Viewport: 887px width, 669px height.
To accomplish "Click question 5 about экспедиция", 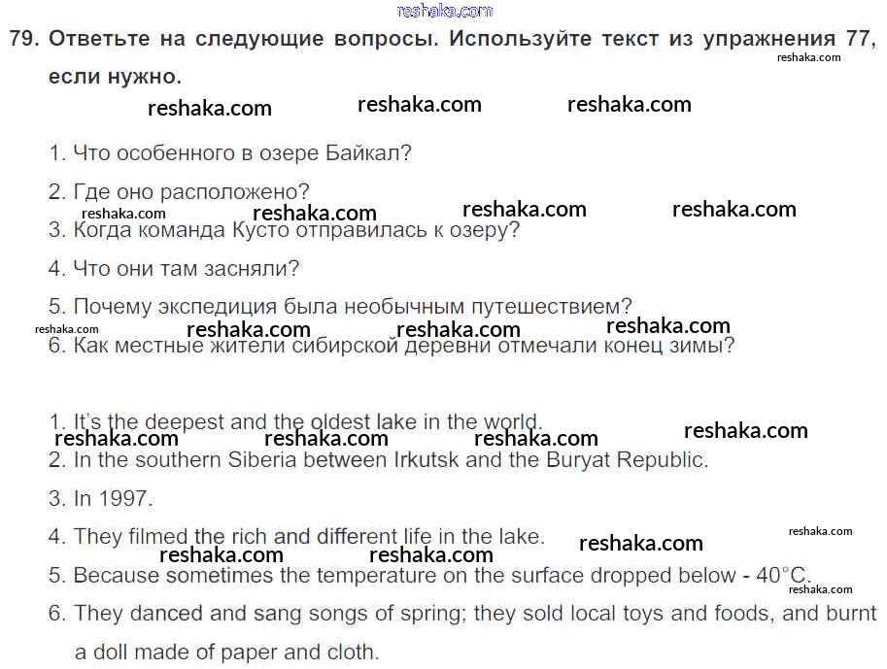I will point(341,307).
